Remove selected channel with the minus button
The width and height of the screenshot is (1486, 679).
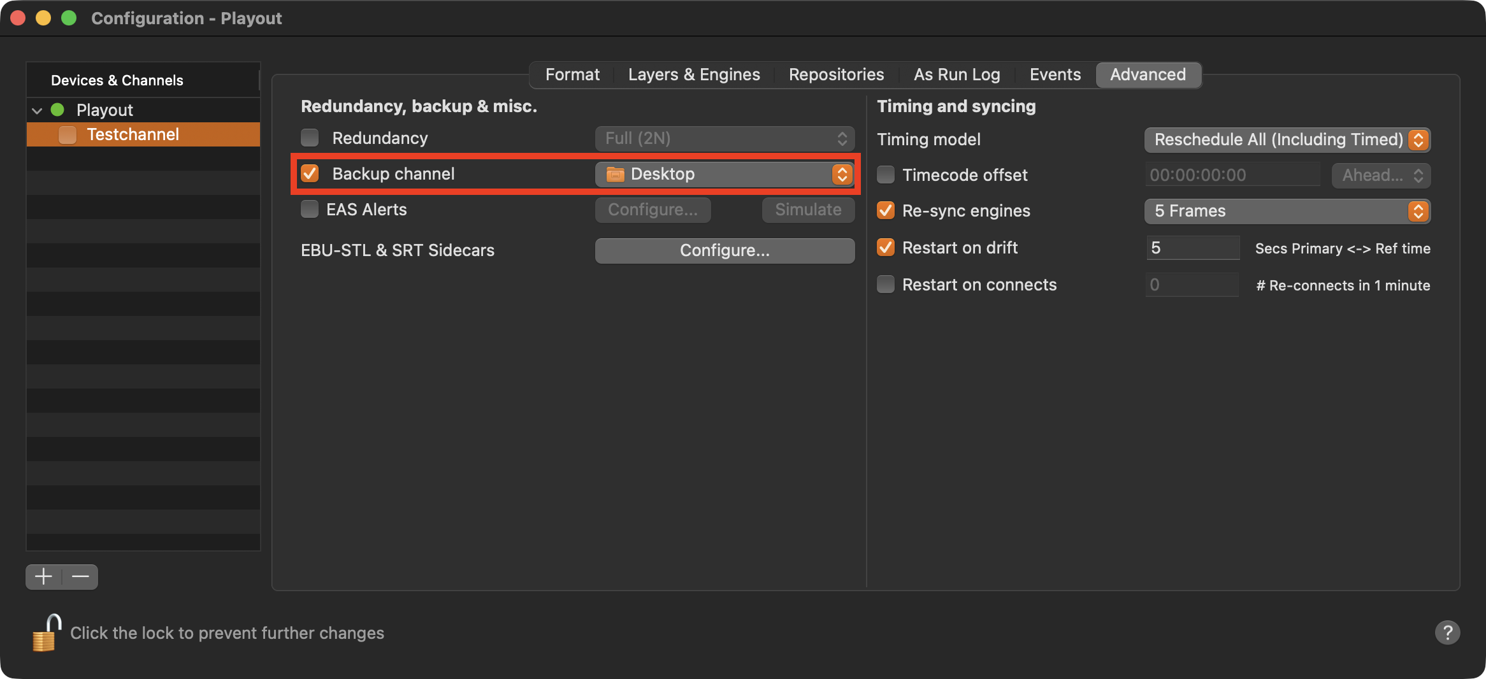[80, 576]
